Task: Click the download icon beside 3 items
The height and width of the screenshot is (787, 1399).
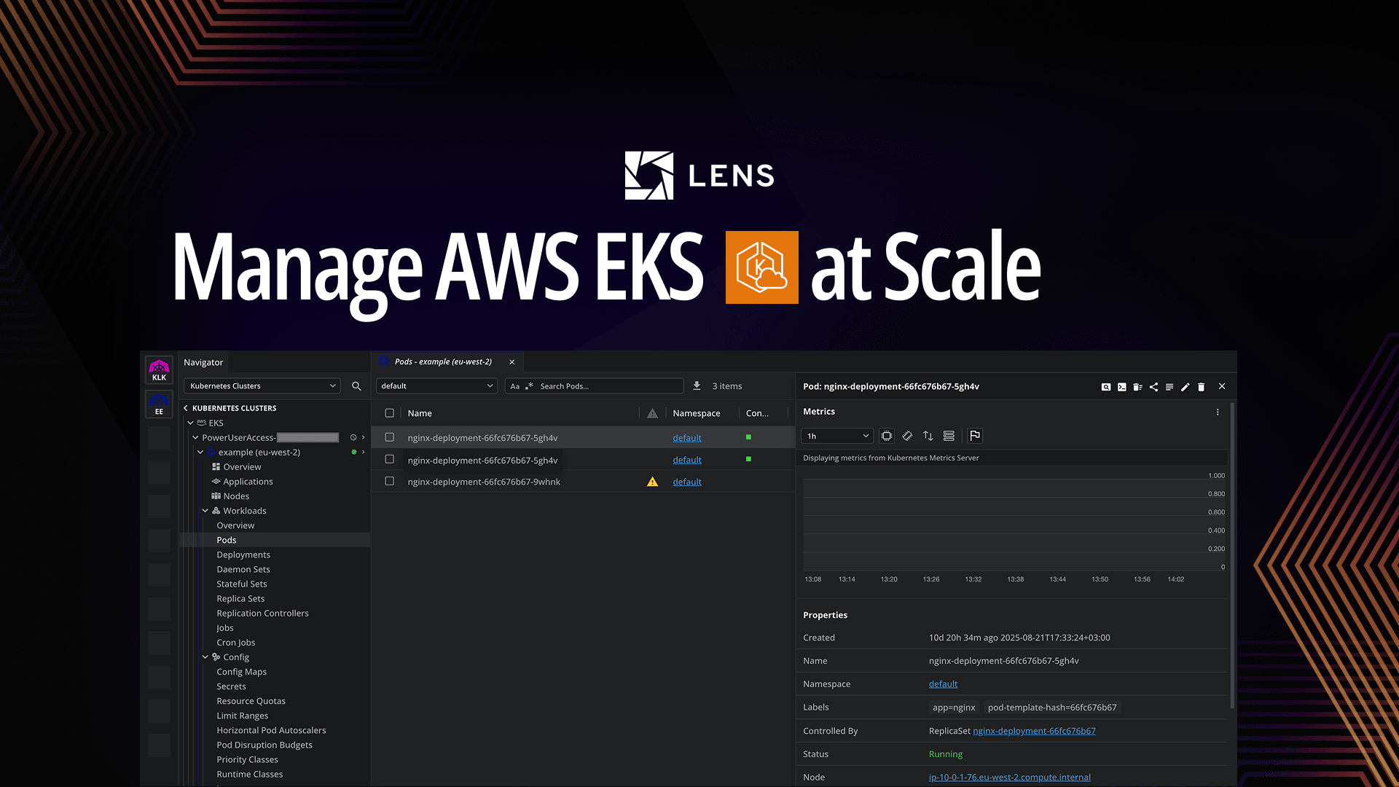Action: pyautogui.click(x=697, y=385)
